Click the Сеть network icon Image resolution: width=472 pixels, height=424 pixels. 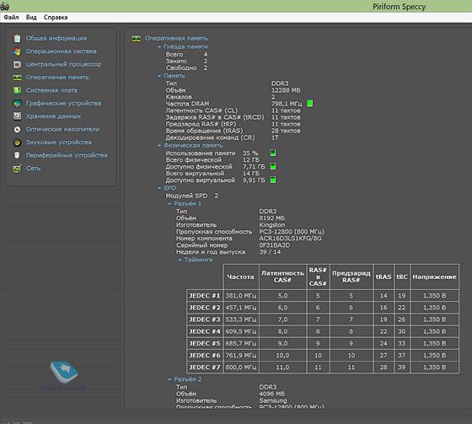[x=17, y=169]
